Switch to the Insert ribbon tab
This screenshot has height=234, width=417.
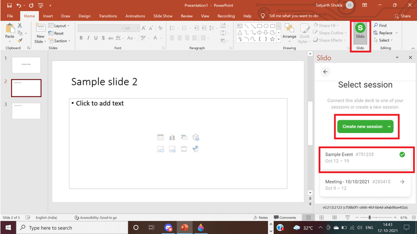pos(48,16)
